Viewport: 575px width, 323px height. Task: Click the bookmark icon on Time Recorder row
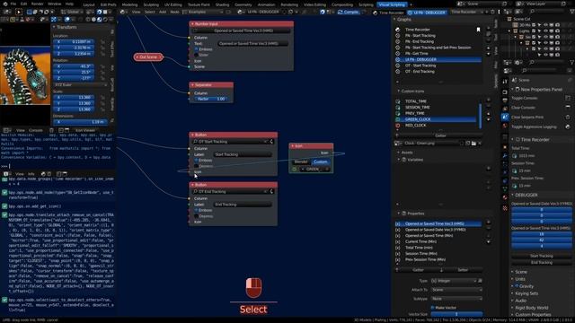coord(478,30)
